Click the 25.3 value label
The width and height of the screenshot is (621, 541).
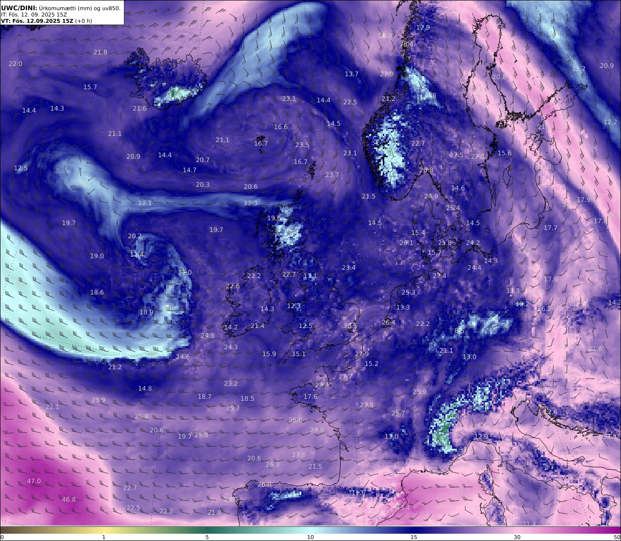(409, 293)
